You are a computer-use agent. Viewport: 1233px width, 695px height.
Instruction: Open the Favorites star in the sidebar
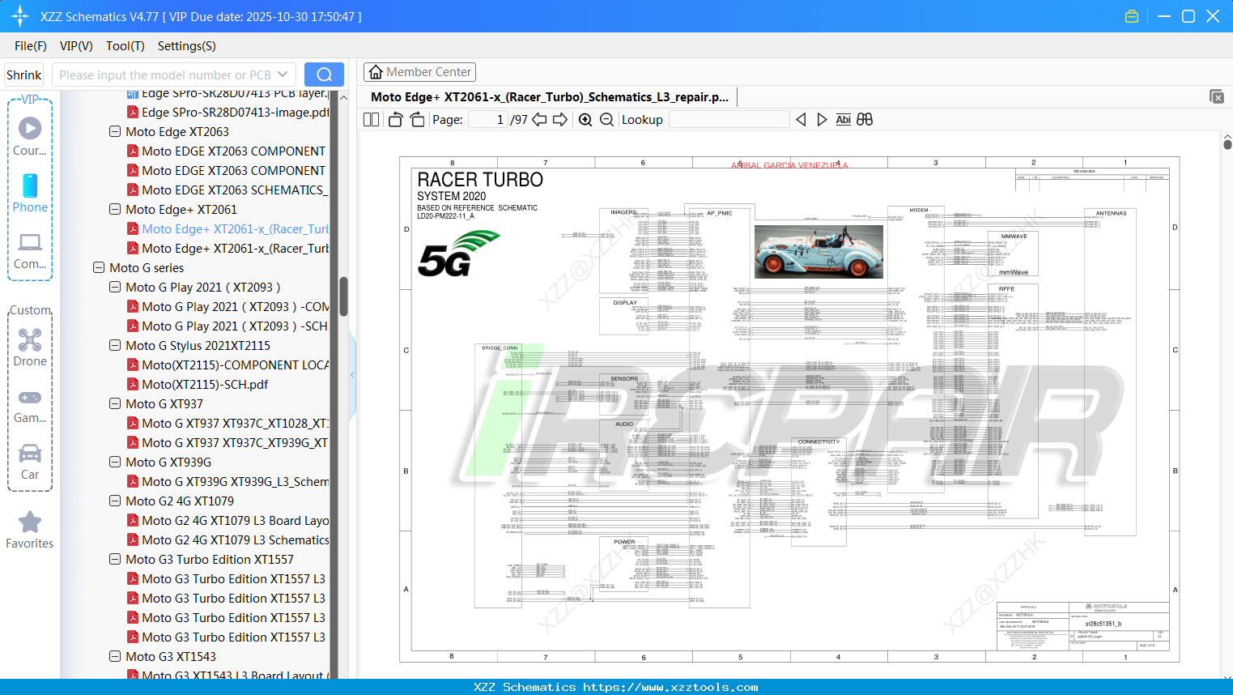(30, 522)
